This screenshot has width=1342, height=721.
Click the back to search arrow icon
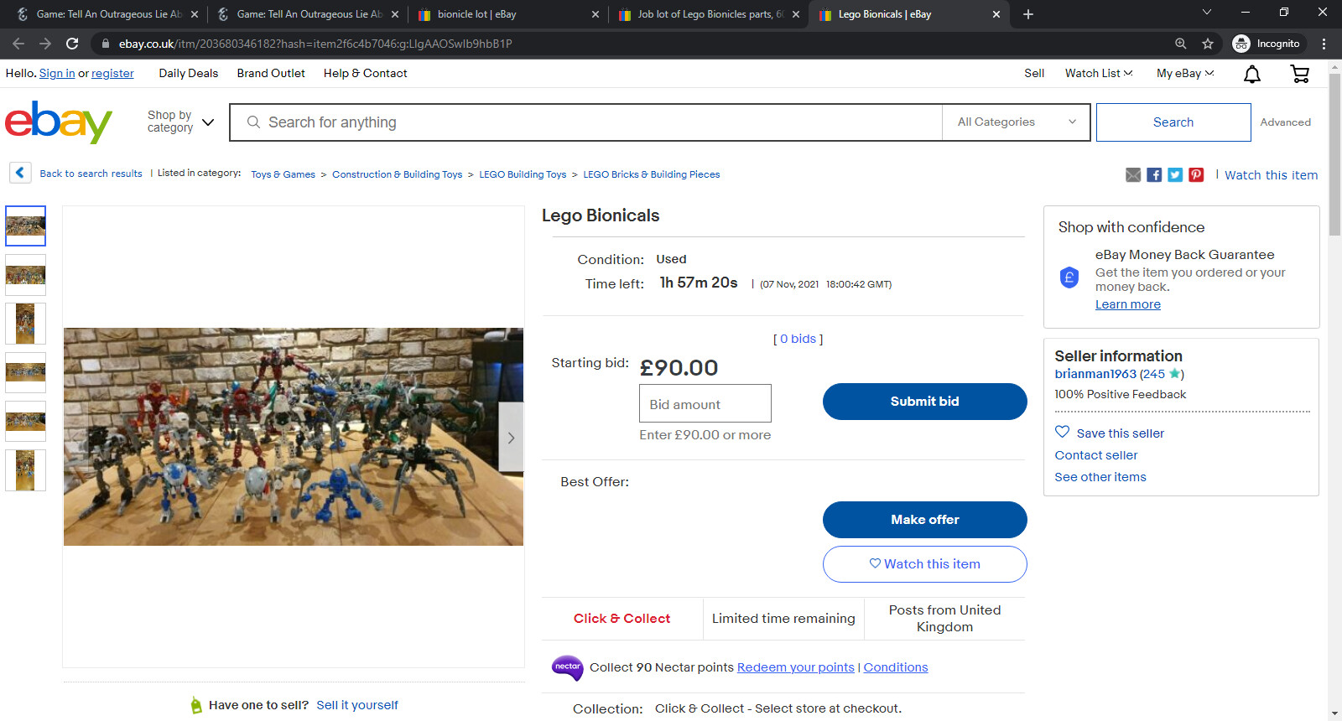[x=21, y=173]
